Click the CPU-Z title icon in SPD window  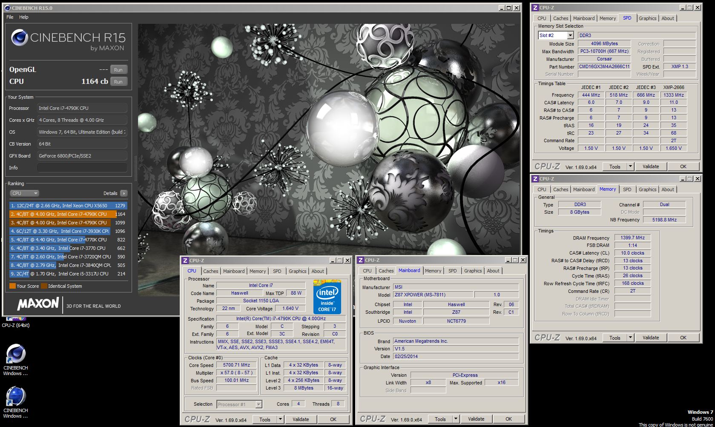535,8
